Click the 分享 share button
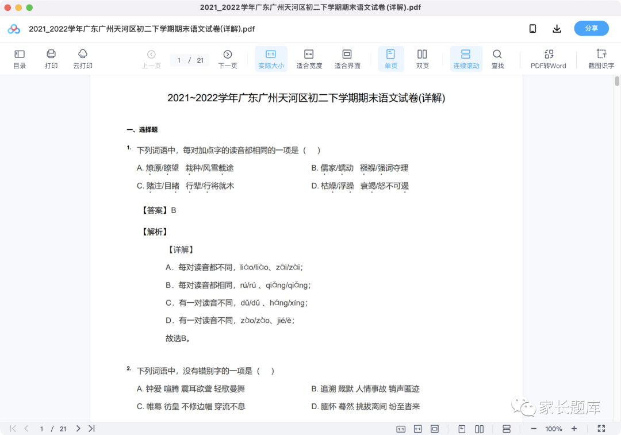Screen dimensions: 621x435 coord(591,29)
